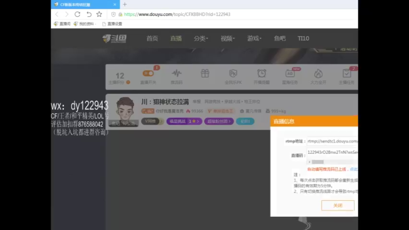Open the 直播 navigation item

[x=176, y=39]
